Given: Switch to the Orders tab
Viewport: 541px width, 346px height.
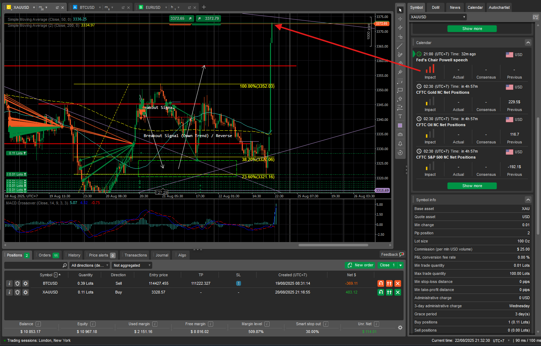Looking at the screenshot, I should (x=48, y=255).
